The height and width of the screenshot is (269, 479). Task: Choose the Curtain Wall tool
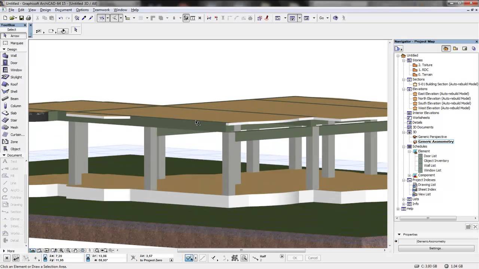click(x=13, y=134)
